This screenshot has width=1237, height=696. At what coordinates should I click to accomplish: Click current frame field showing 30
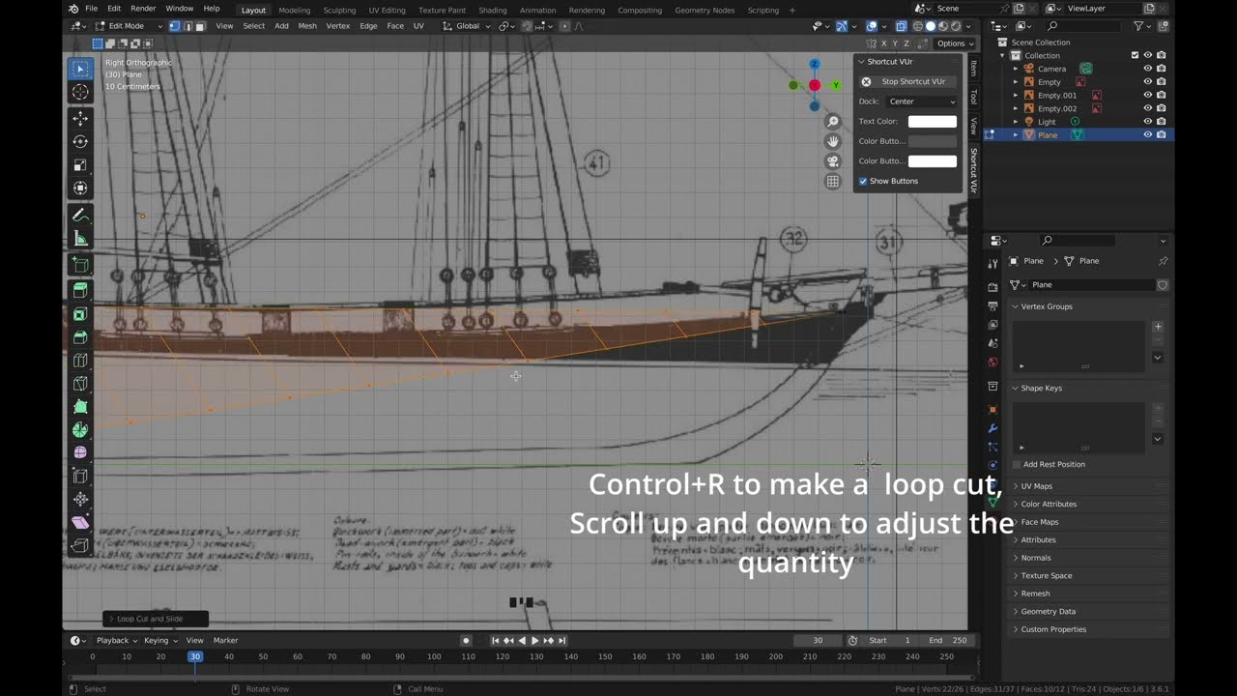(818, 640)
